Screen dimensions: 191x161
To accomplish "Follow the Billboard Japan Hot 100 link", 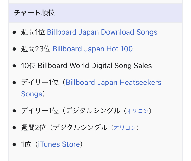I will tap(93, 49).
